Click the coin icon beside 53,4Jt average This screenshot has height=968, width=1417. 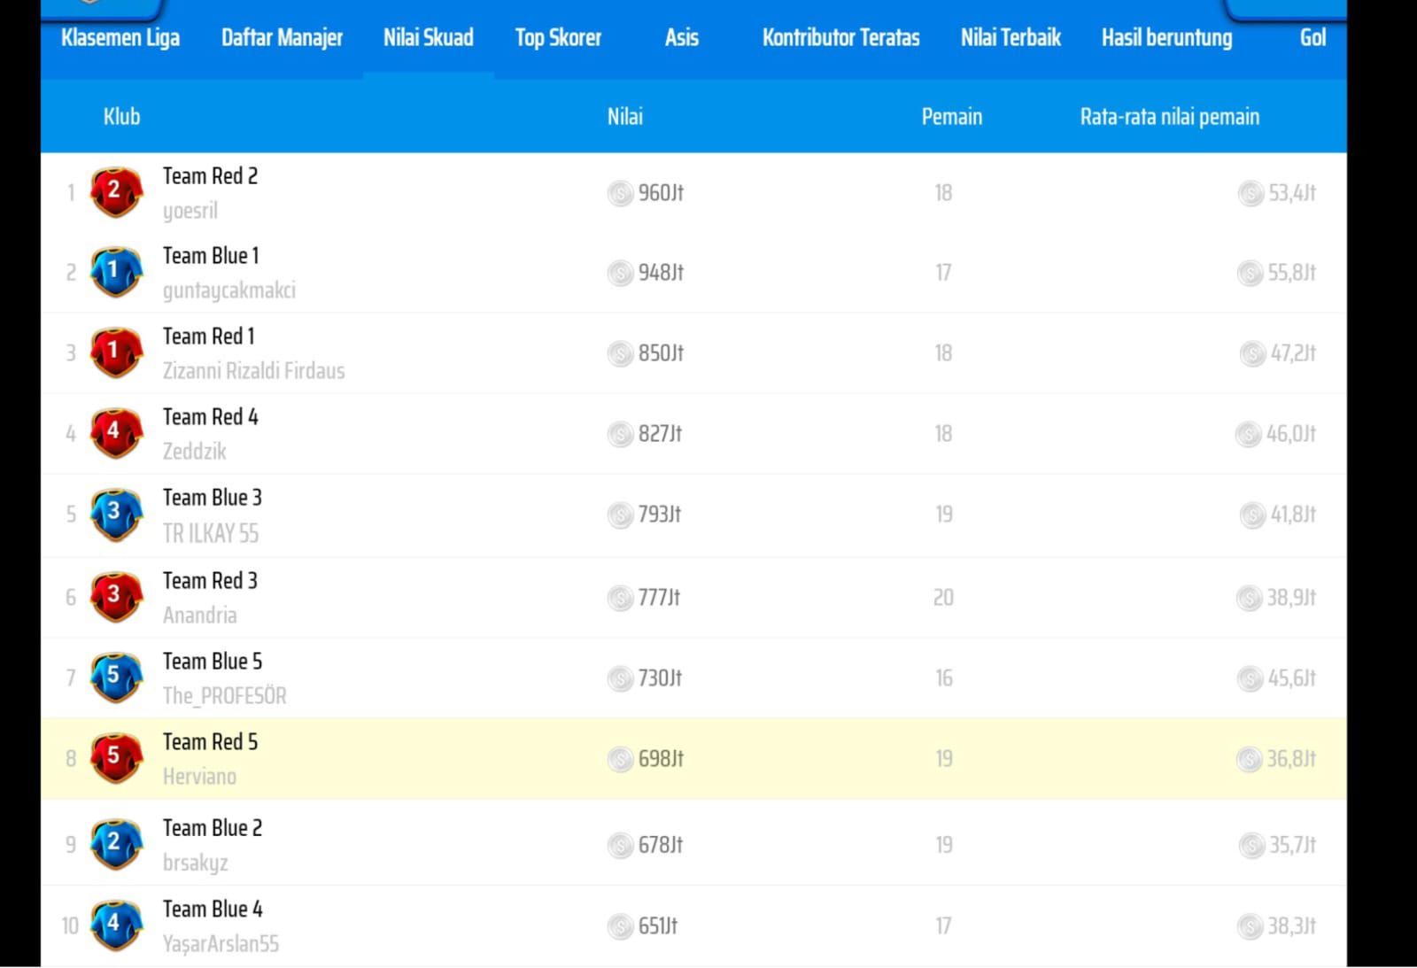click(x=1251, y=193)
